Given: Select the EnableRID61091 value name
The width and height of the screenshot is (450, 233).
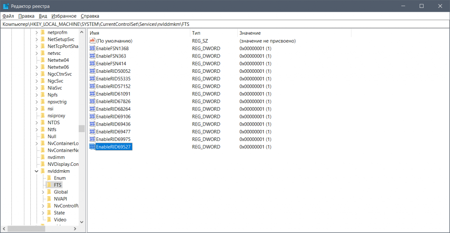Looking at the screenshot, I should point(113,94).
